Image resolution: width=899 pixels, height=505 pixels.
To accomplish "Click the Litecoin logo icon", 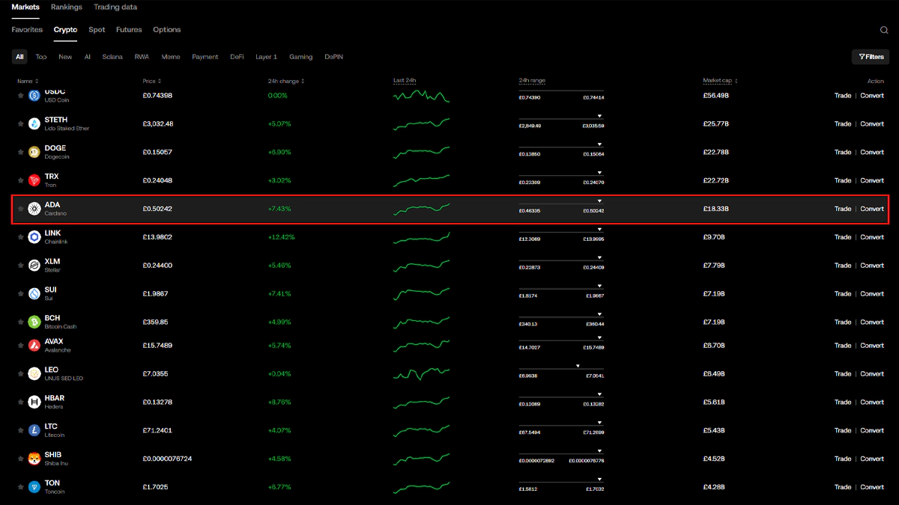I will [x=34, y=430].
